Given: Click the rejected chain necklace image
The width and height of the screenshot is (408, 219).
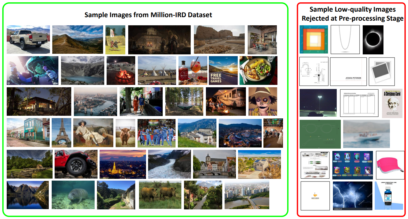Looking at the screenshot, I should point(345,40).
